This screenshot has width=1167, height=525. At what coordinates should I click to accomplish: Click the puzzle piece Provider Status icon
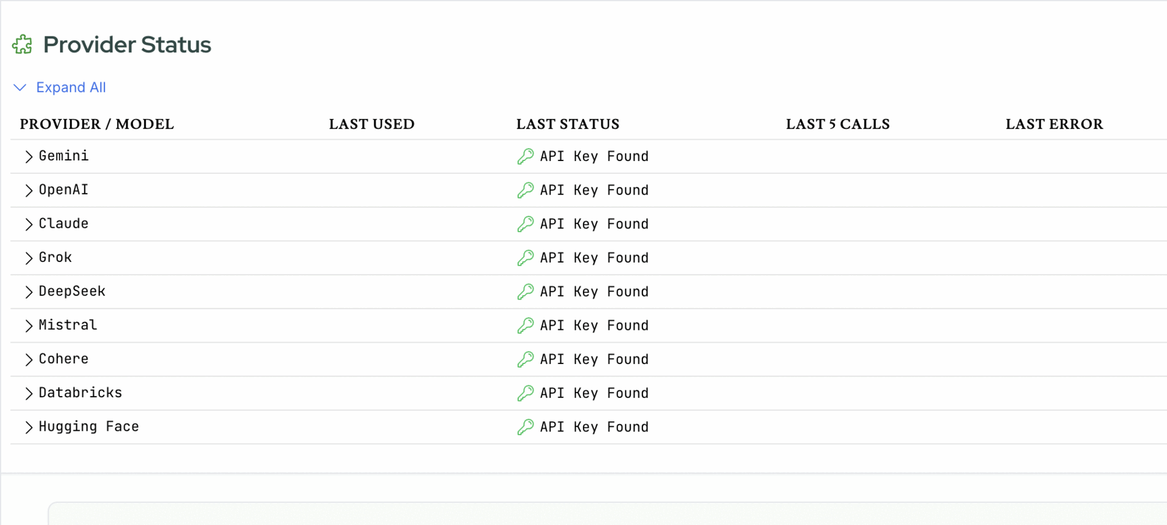(22, 44)
